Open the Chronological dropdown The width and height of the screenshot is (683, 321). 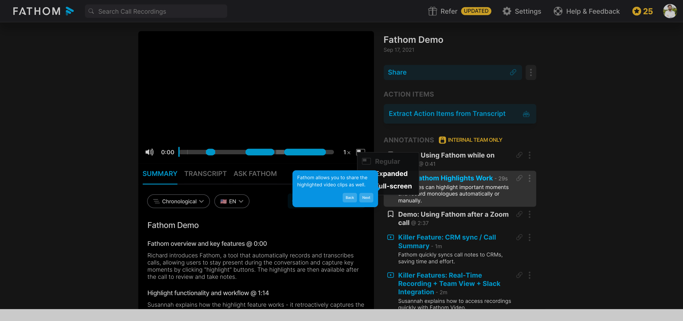click(x=179, y=201)
